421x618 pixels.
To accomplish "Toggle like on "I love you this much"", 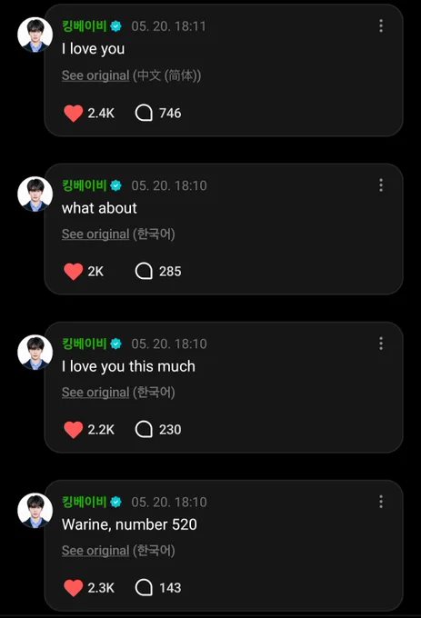I will (74, 430).
